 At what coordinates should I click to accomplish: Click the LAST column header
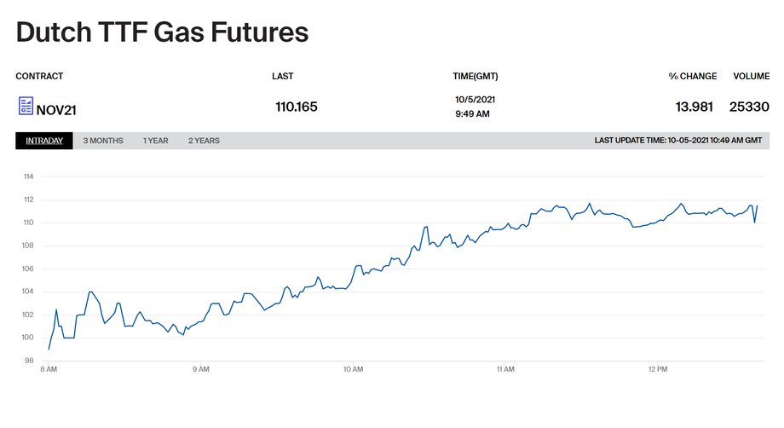click(283, 76)
